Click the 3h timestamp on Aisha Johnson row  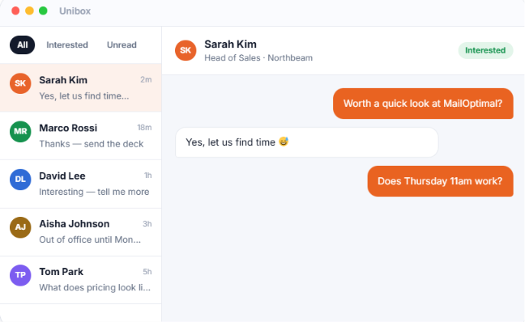pyautogui.click(x=147, y=223)
